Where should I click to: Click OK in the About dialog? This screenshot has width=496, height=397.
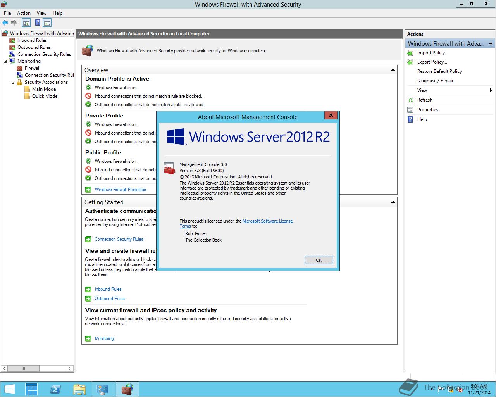[319, 260]
